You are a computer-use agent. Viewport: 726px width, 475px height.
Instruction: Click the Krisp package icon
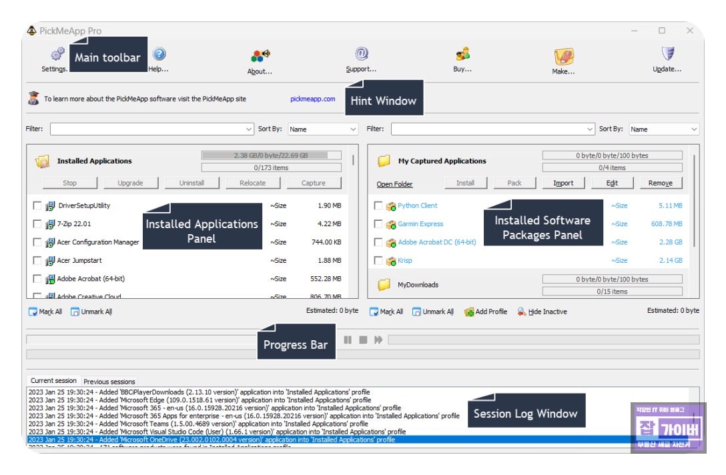391,261
